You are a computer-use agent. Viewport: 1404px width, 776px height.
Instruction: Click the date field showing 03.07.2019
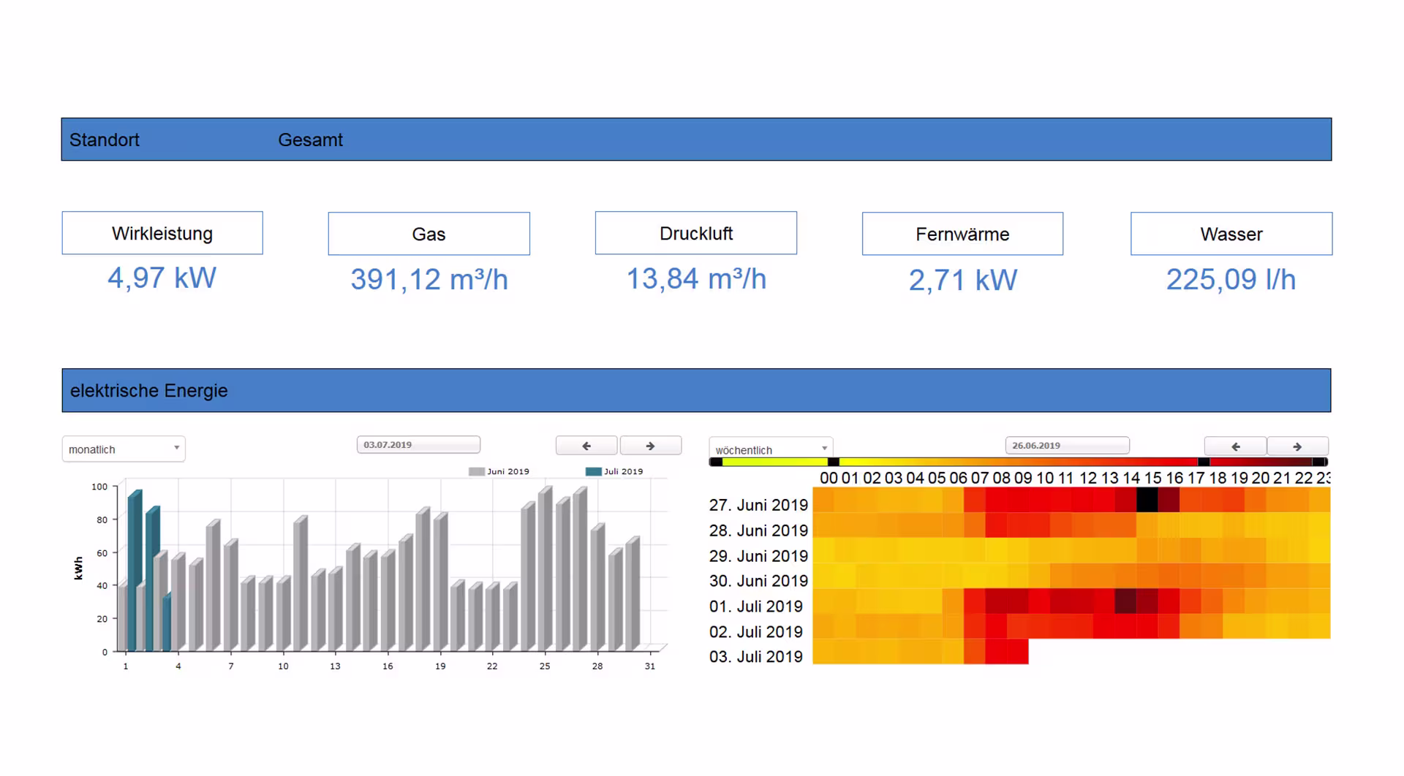tap(418, 444)
